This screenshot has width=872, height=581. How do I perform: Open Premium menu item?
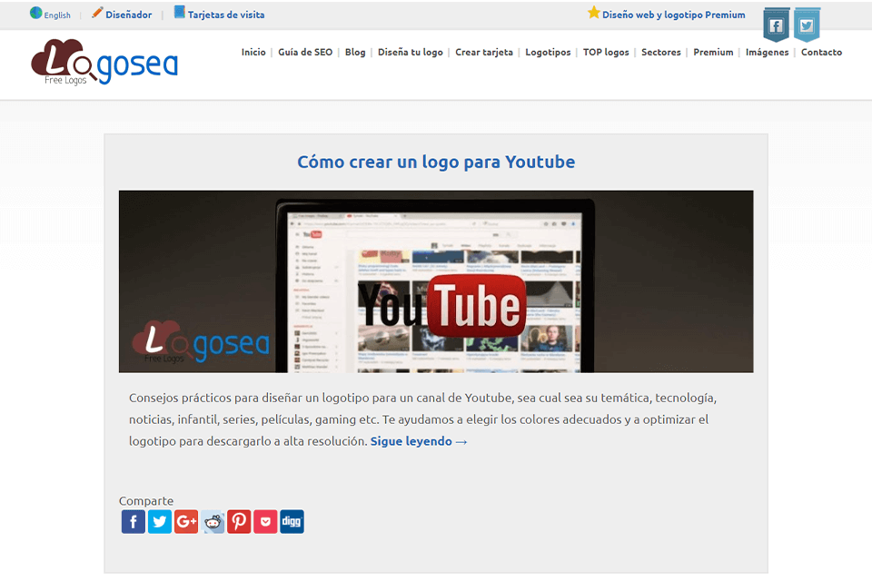(714, 53)
